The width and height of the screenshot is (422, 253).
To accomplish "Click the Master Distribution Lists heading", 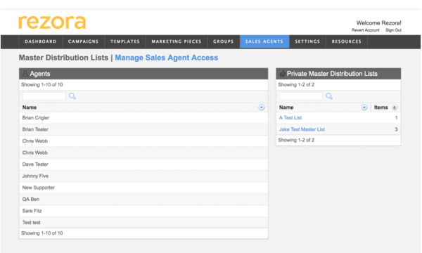I will click(63, 58).
